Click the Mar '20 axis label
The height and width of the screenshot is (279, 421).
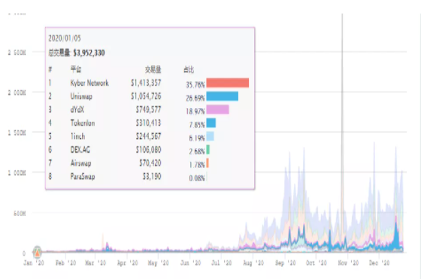(95, 263)
